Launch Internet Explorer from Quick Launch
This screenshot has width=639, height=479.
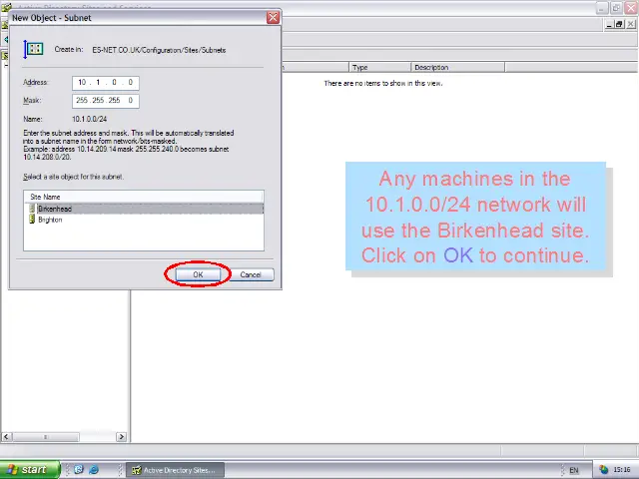coord(95,469)
